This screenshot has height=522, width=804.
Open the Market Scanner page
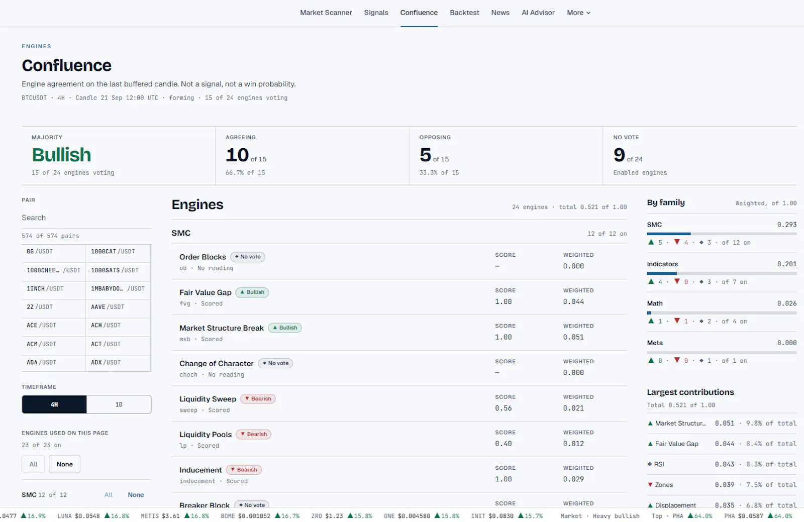[326, 13]
